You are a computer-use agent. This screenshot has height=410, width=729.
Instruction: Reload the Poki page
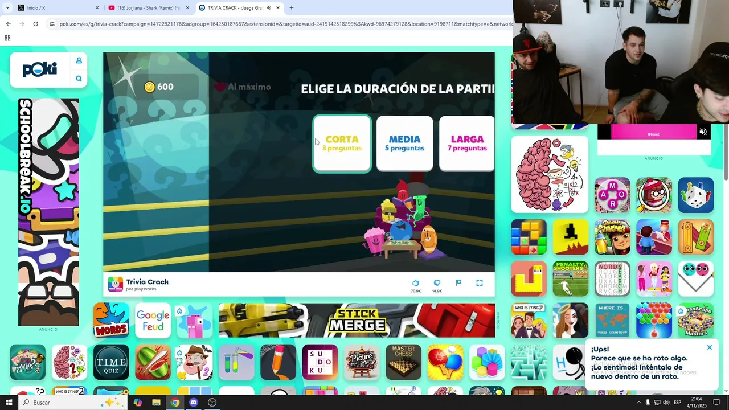35,24
